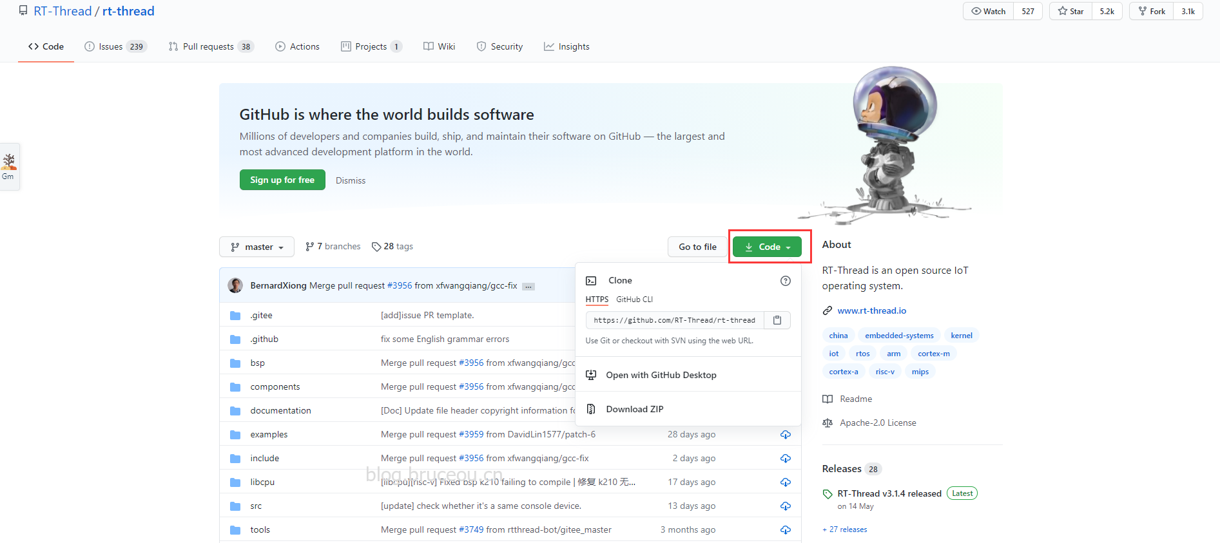1220x543 pixels.
Task: Open the Code tab
Action: click(x=46, y=46)
